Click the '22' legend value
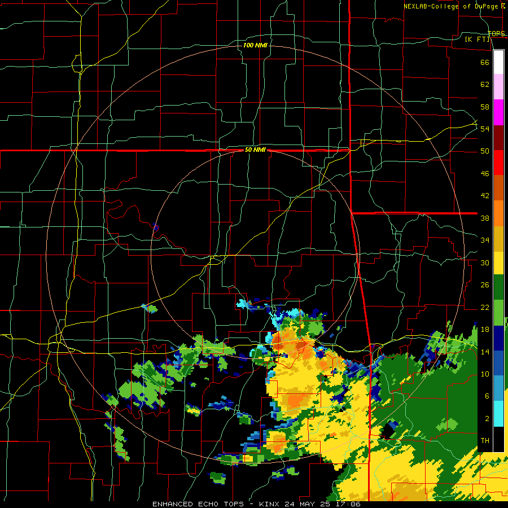This screenshot has width=508, height=508. click(485, 308)
